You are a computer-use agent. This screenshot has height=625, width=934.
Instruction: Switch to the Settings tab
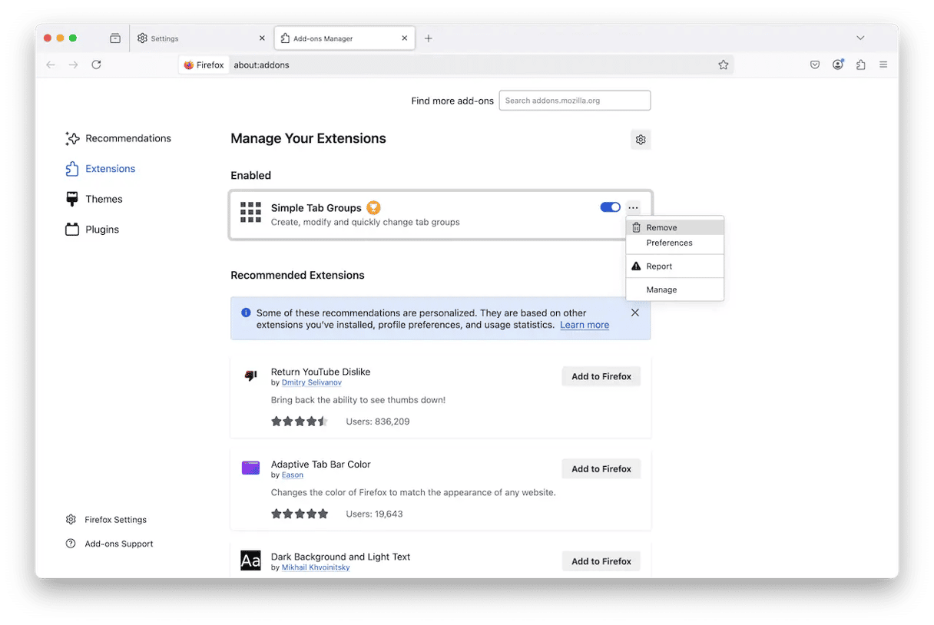(x=201, y=38)
